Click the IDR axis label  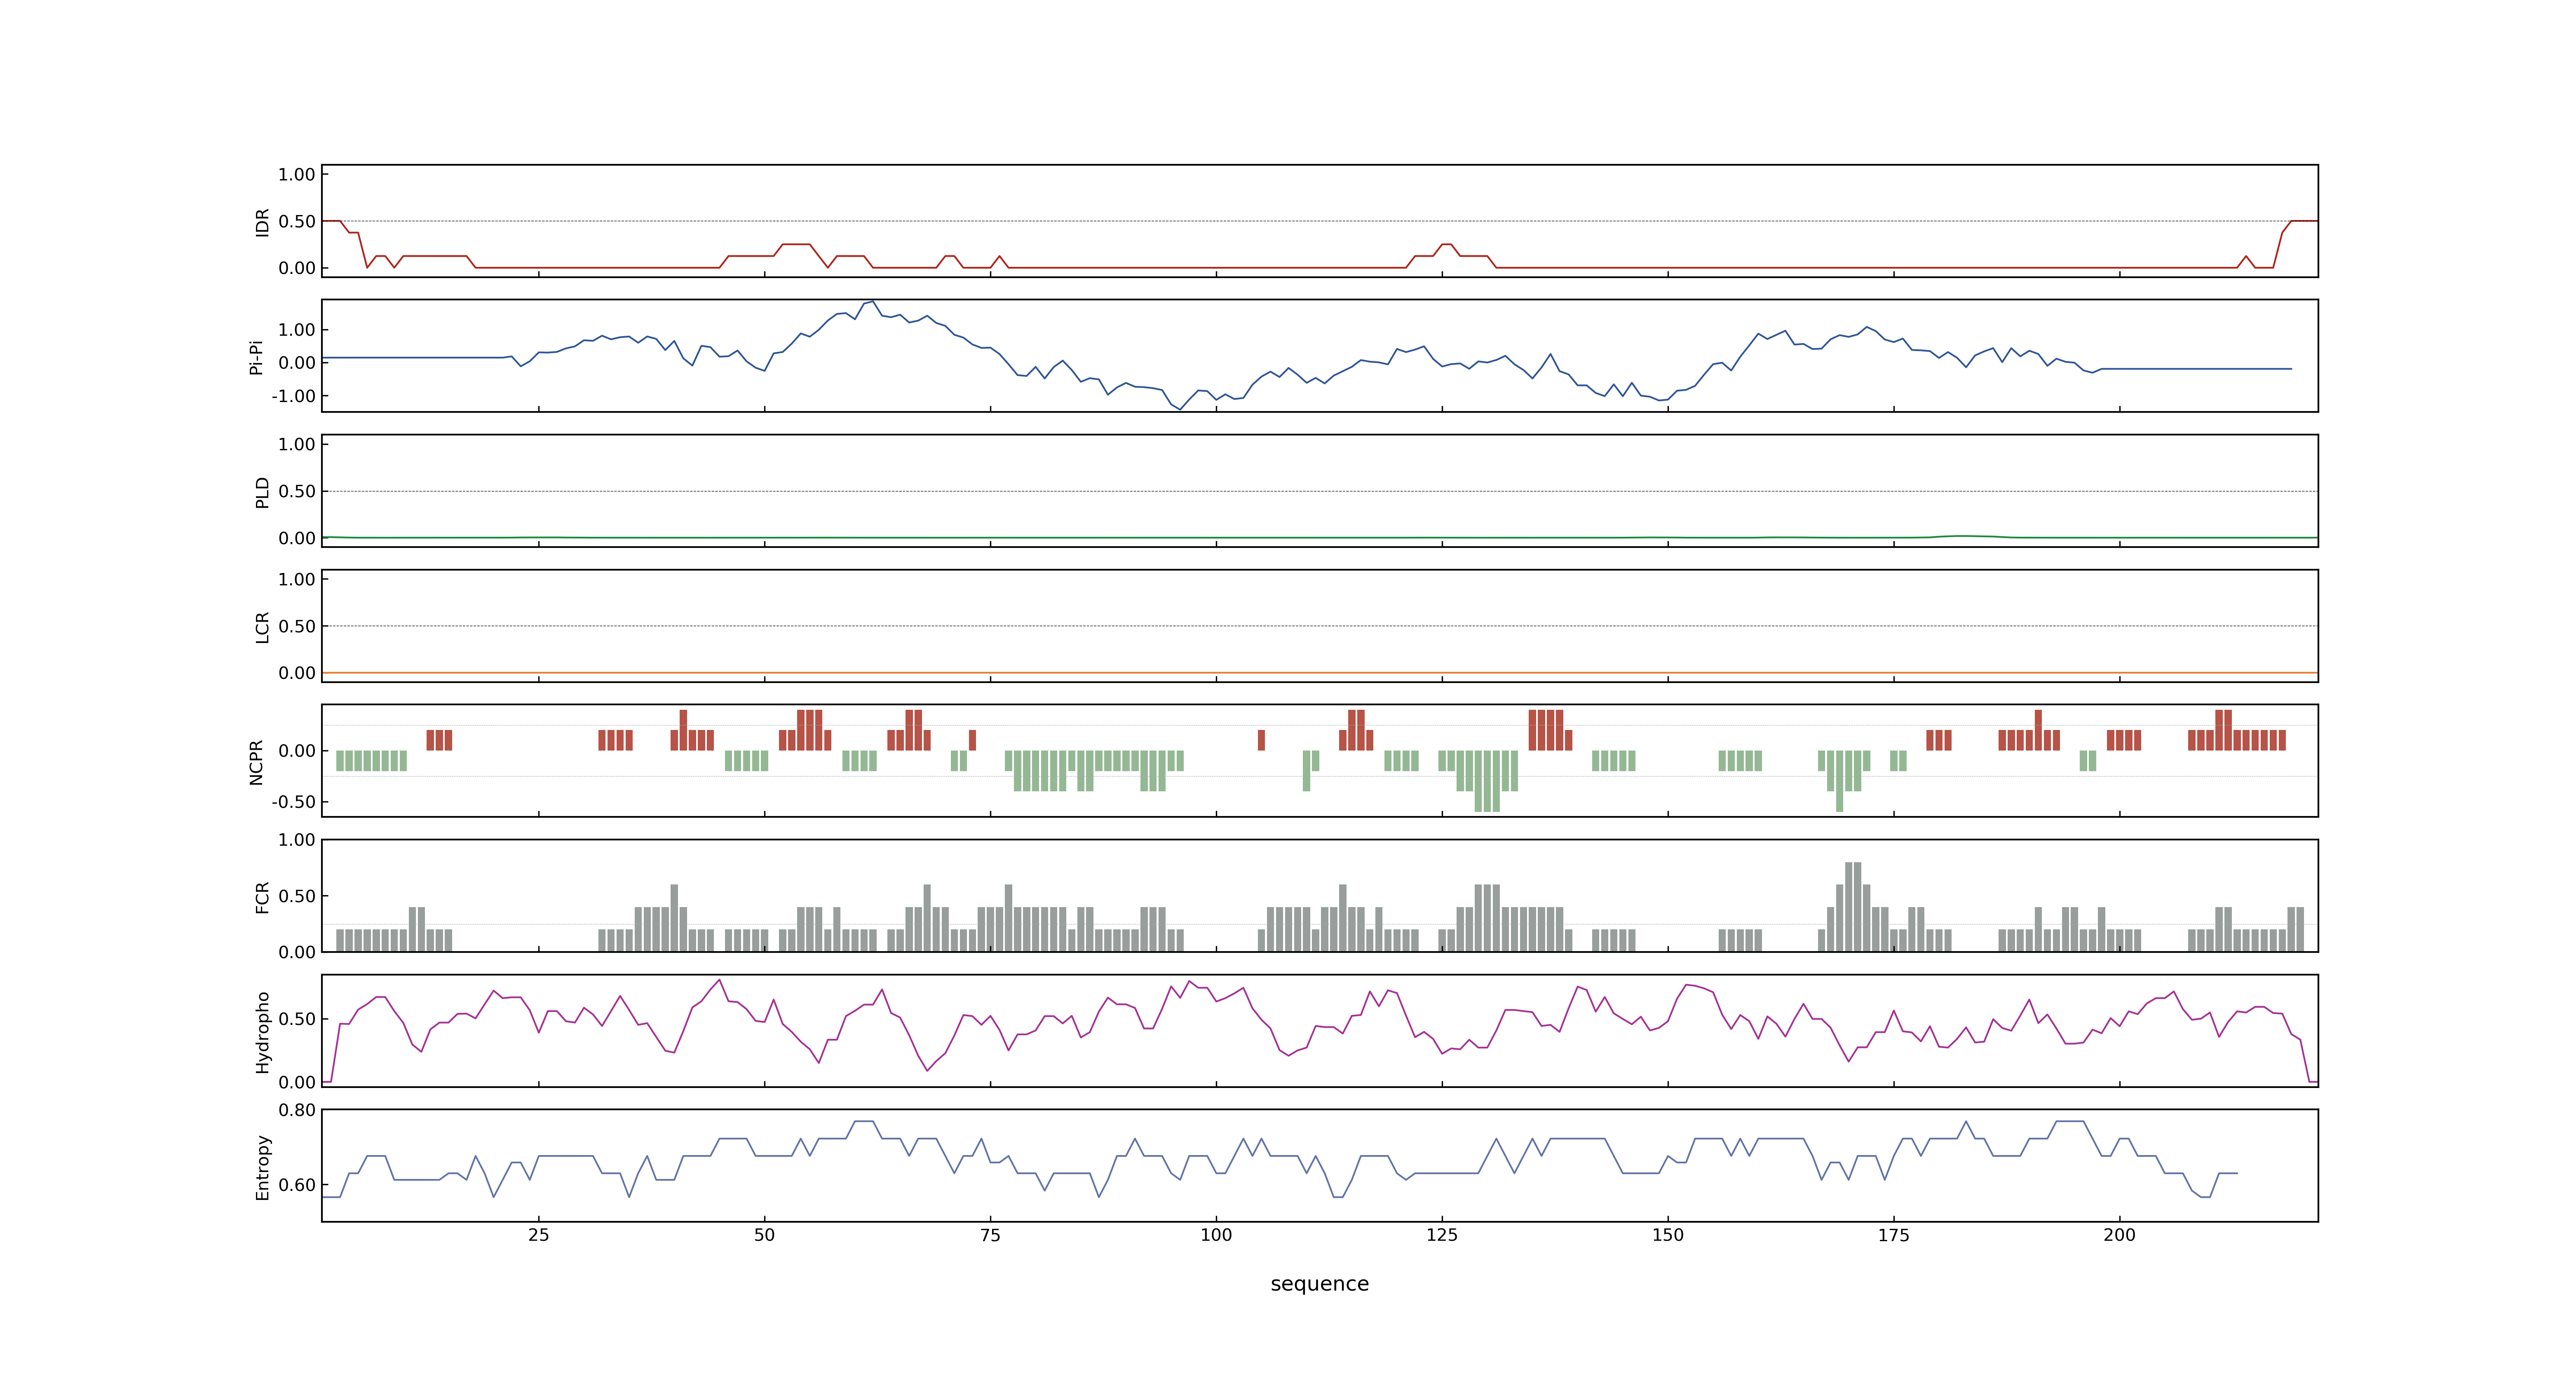262,222
